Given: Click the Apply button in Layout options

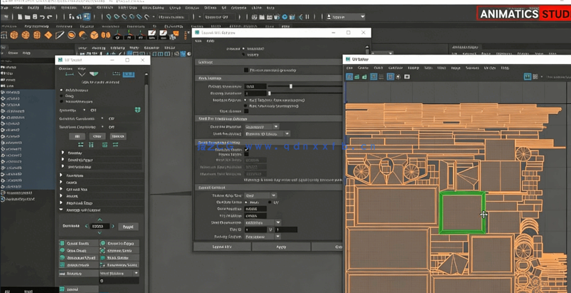Looking at the screenshot, I should [x=281, y=247].
